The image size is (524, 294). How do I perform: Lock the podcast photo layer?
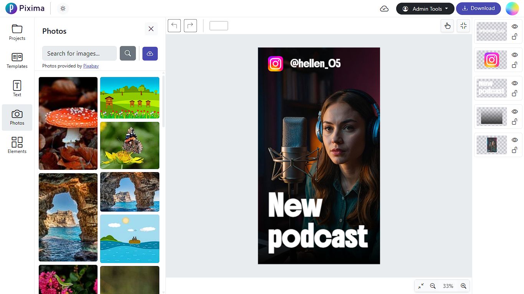pos(515,150)
